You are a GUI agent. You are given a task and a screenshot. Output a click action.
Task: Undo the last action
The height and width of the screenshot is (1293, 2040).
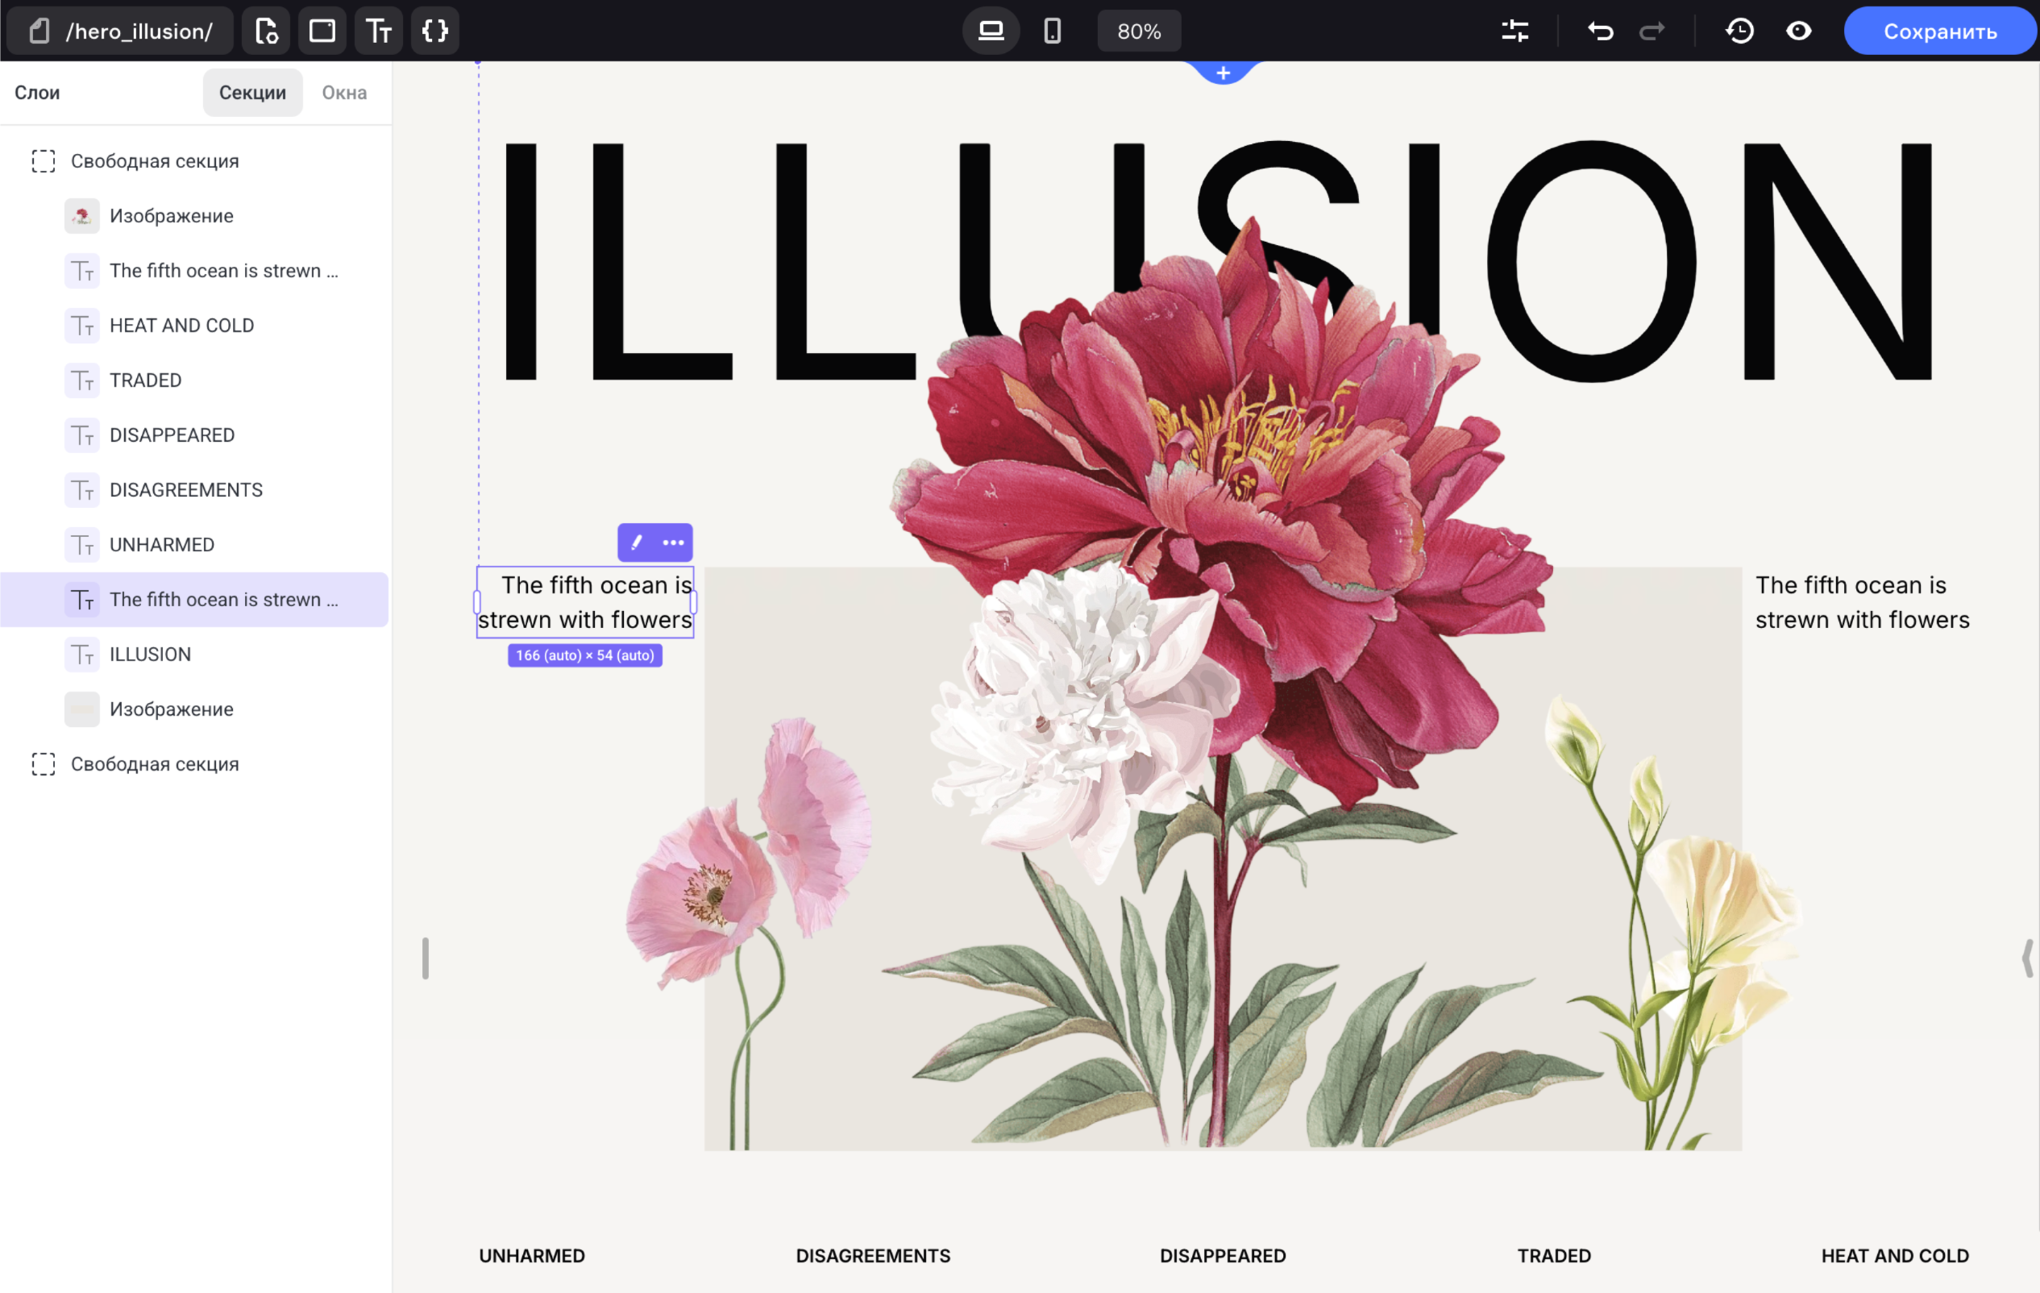[1599, 31]
